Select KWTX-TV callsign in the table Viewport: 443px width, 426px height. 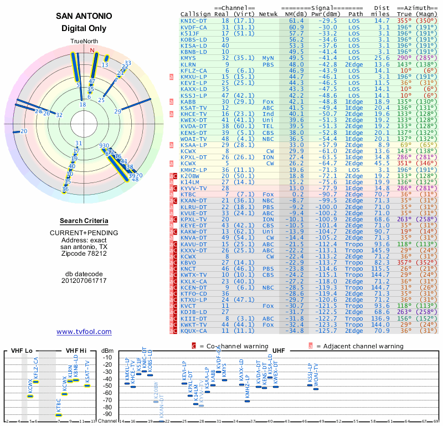coord(193,275)
